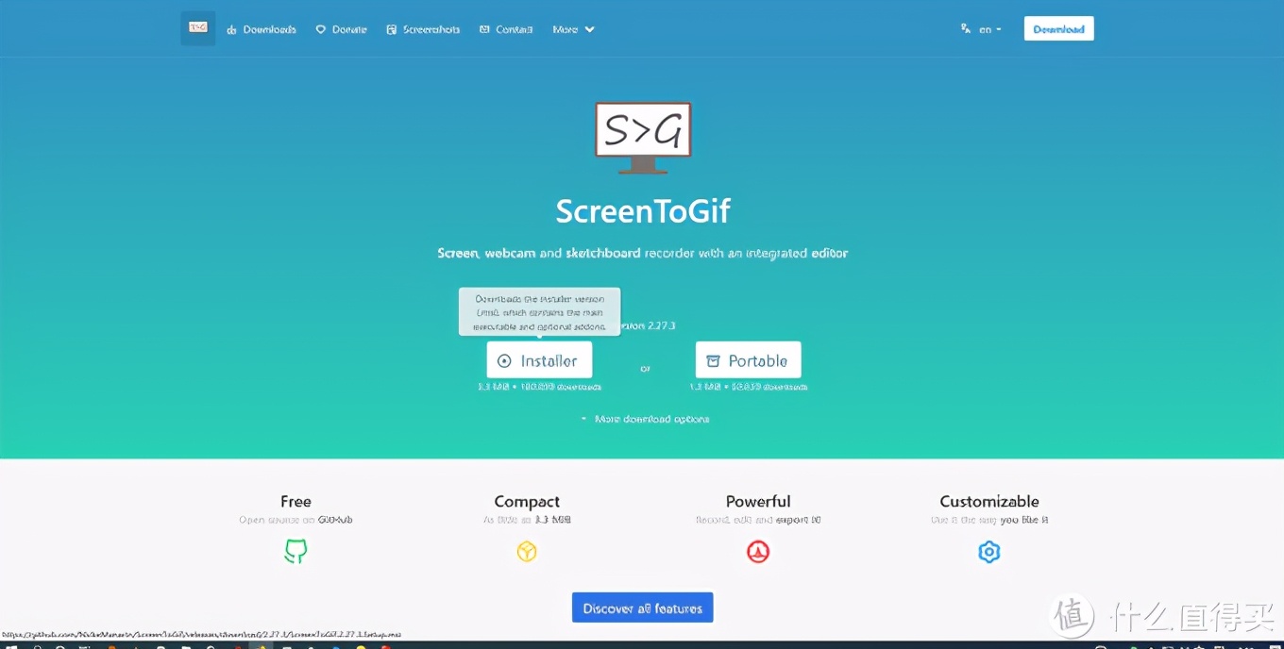The height and width of the screenshot is (649, 1284).
Task: Click the Discover all features button
Action: (x=642, y=608)
